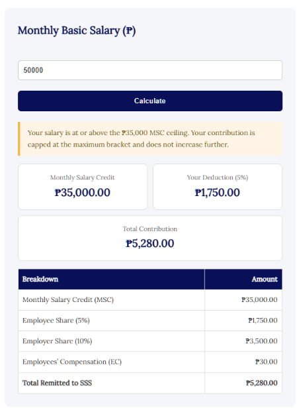Screen dimensions: 301x412
Task: Click the Amount column header
Action: point(243,279)
